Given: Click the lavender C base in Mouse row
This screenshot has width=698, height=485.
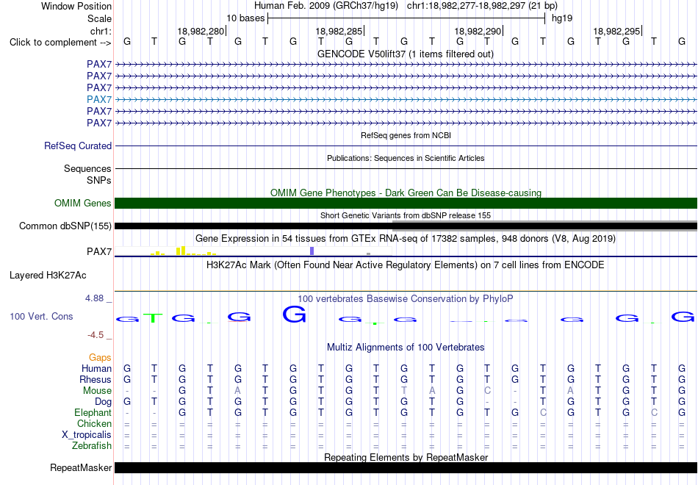Looking at the screenshot, I should [487, 391].
